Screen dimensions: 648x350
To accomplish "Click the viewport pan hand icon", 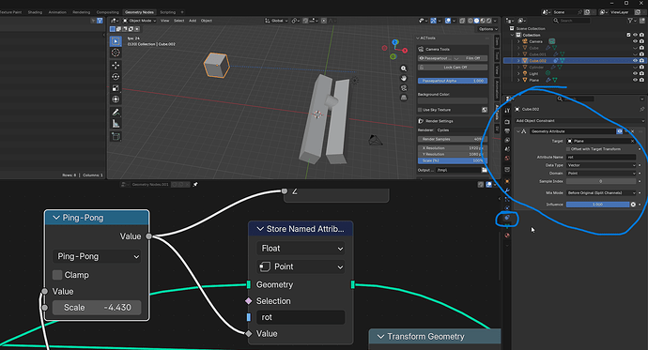I will coord(404,79).
